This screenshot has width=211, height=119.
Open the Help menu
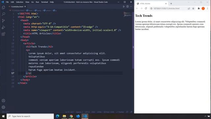click(x=52, y=2)
